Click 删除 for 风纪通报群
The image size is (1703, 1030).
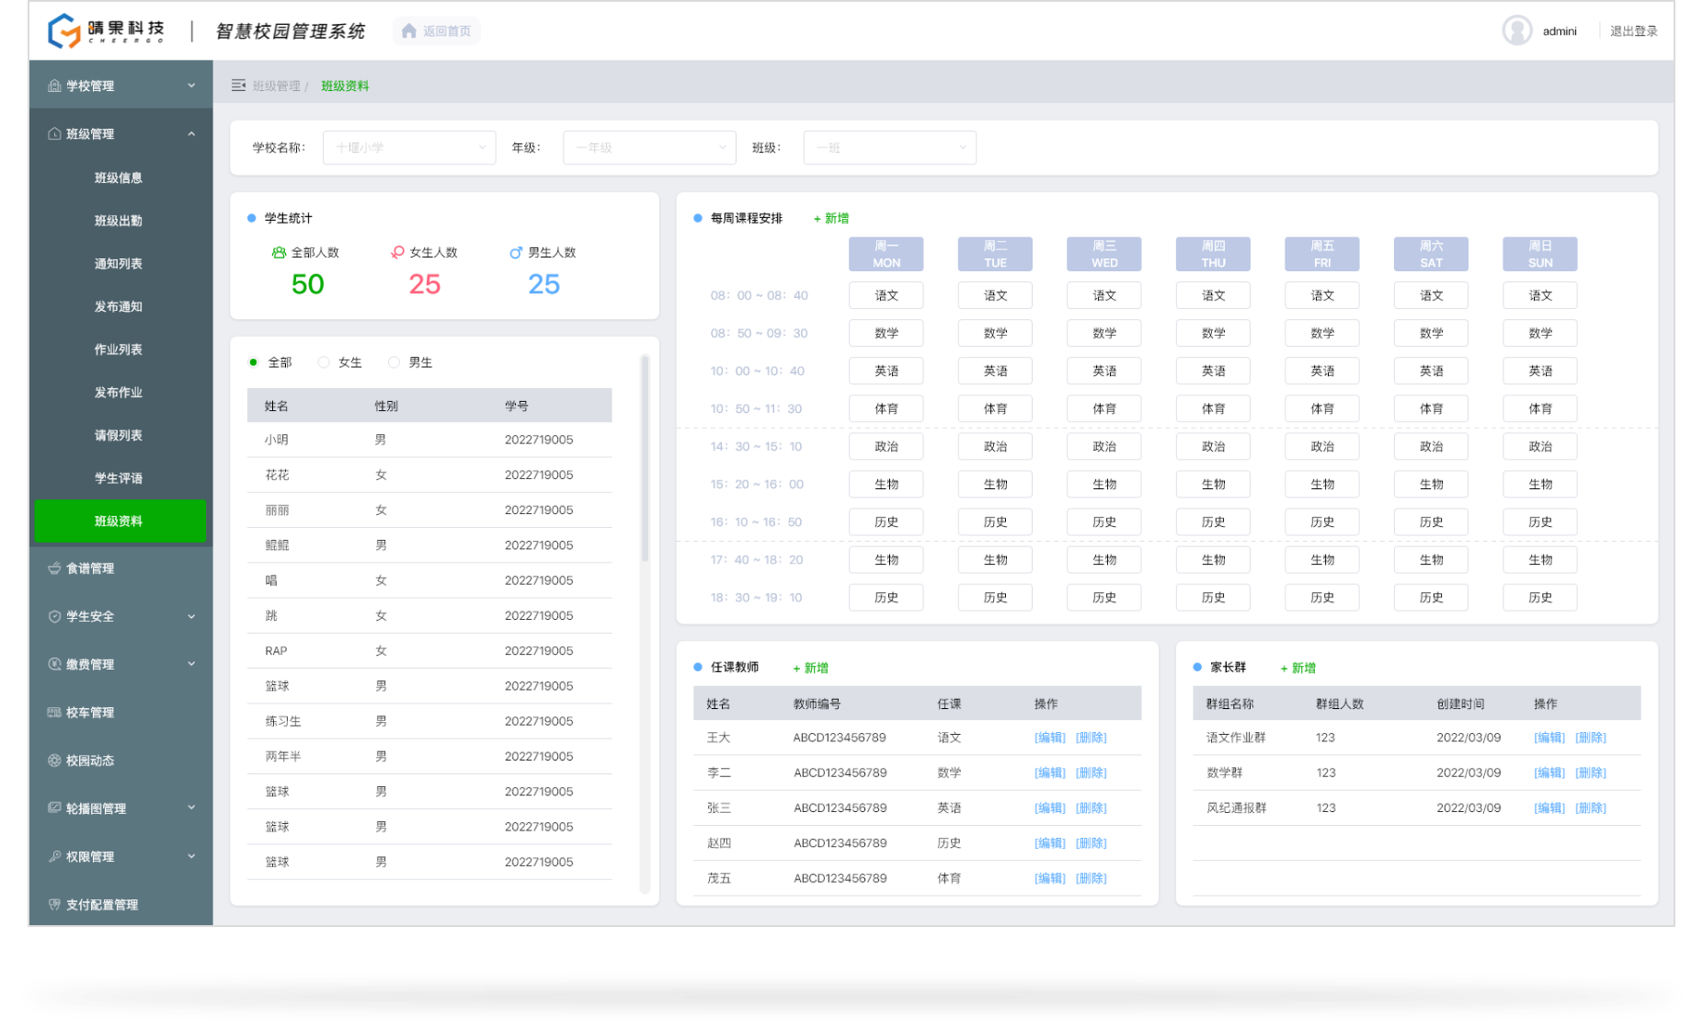[1591, 807]
